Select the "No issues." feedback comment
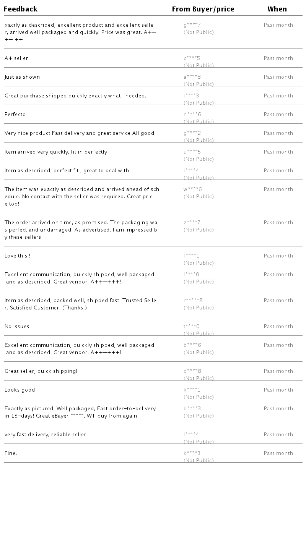 coord(18,327)
